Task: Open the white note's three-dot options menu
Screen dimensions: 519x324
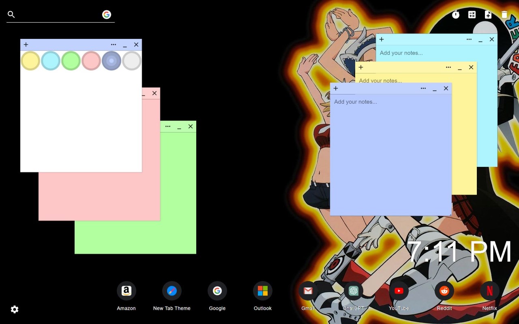Action: (114, 45)
